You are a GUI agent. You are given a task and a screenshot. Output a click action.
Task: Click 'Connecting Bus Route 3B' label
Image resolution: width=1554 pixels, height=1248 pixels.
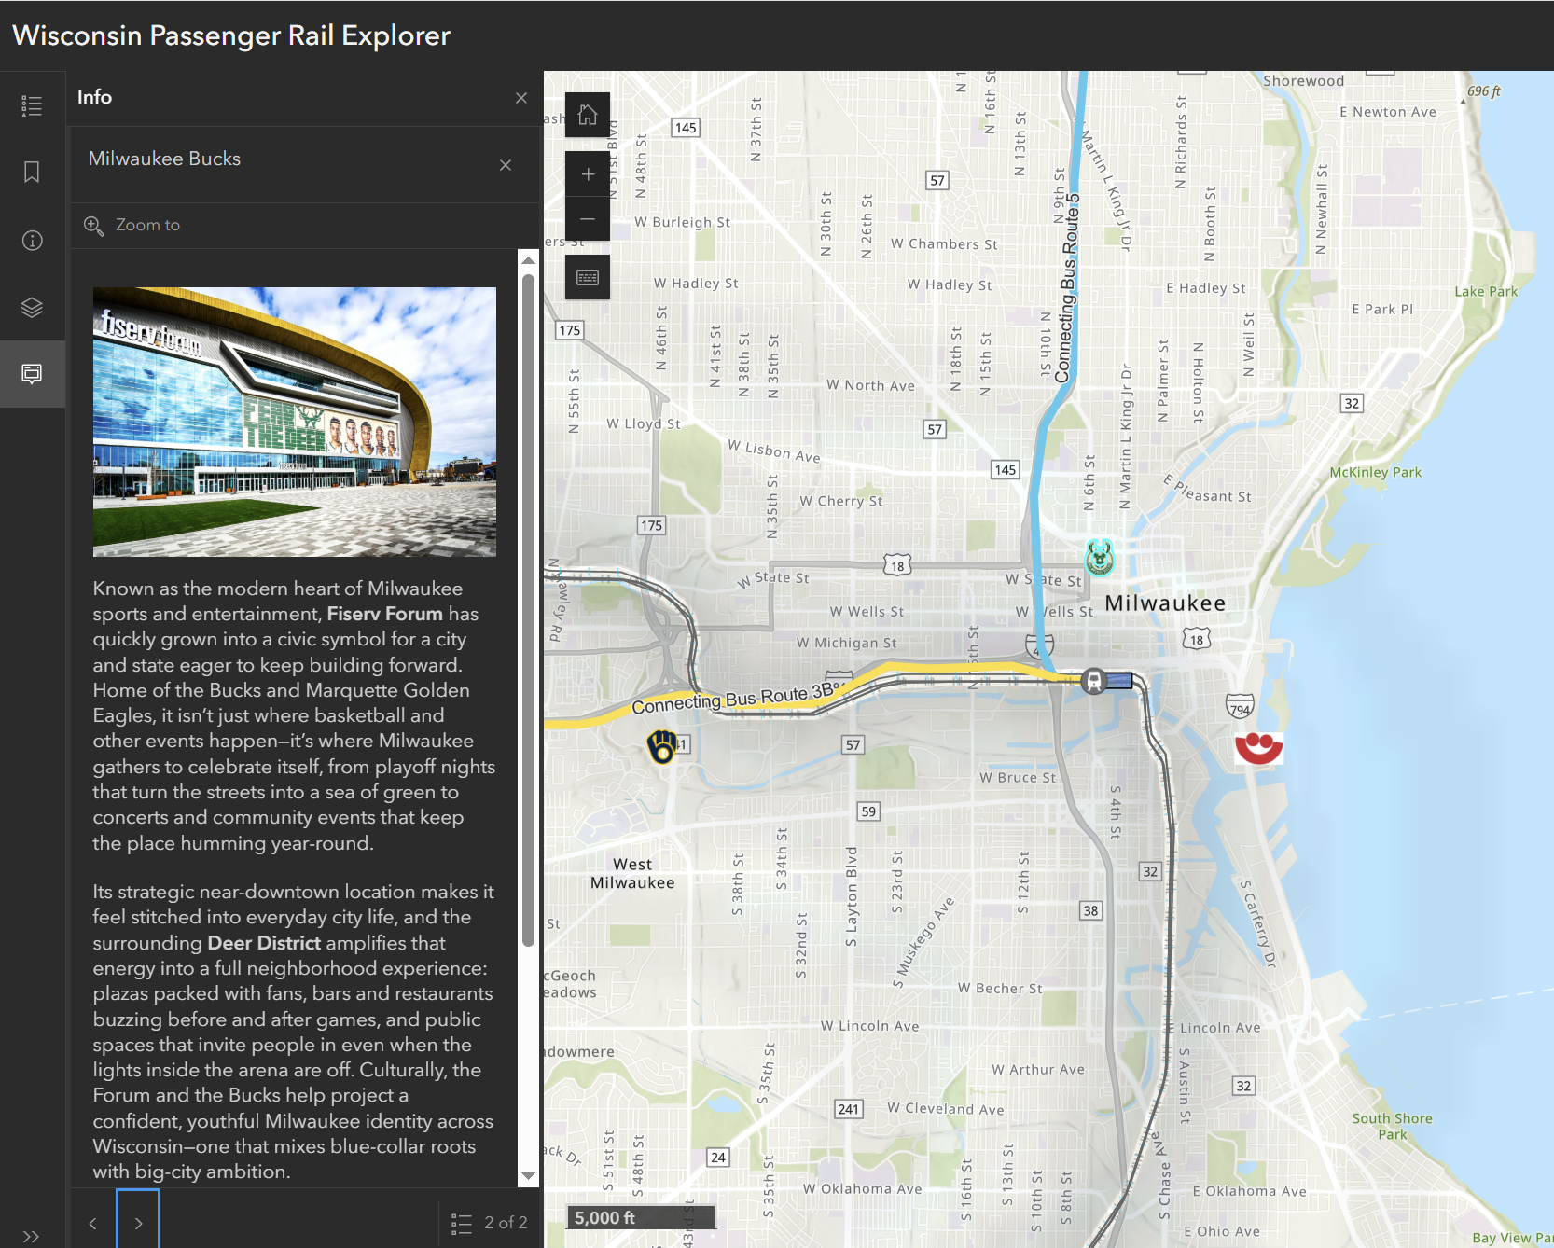coord(734,698)
